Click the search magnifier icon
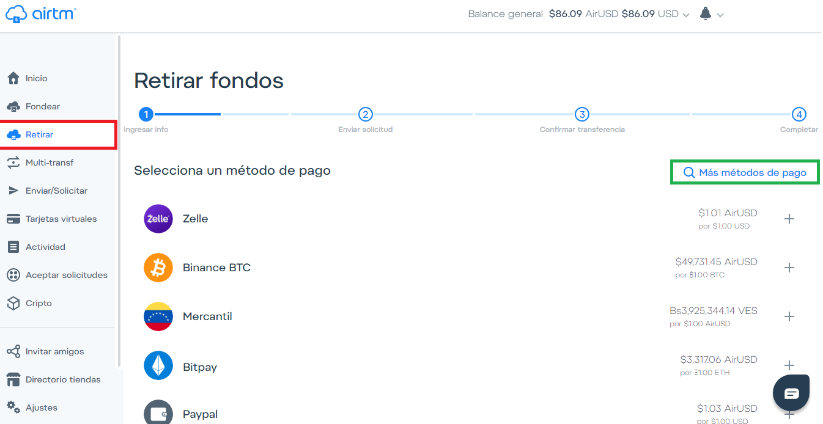The image size is (823, 424). pyautogui.click(x=689, y=173)
